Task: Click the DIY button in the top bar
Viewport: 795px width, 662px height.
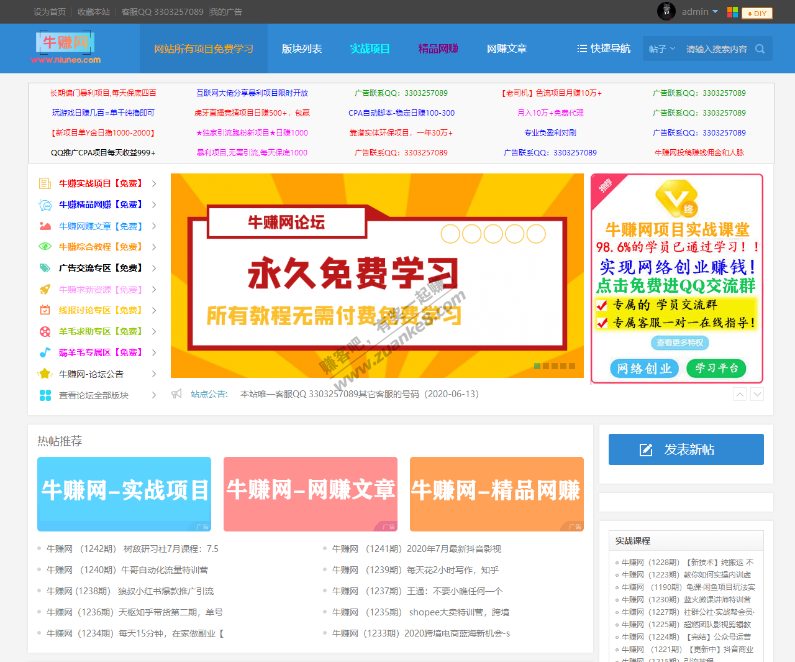Action: point(756,13)
